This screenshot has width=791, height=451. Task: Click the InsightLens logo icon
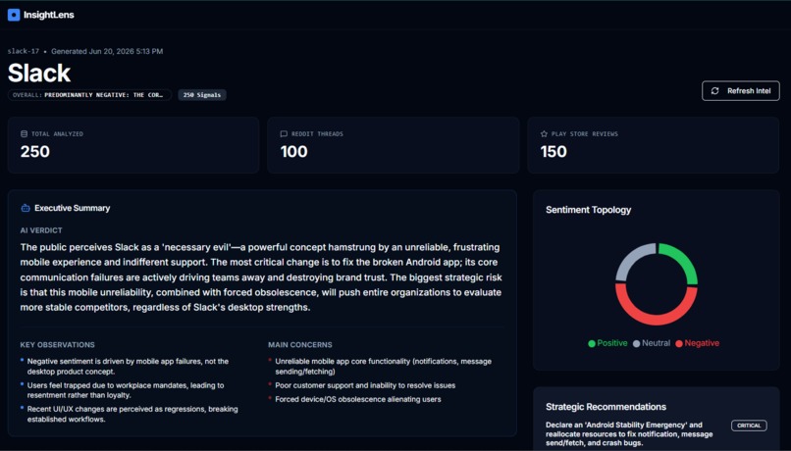14,15
